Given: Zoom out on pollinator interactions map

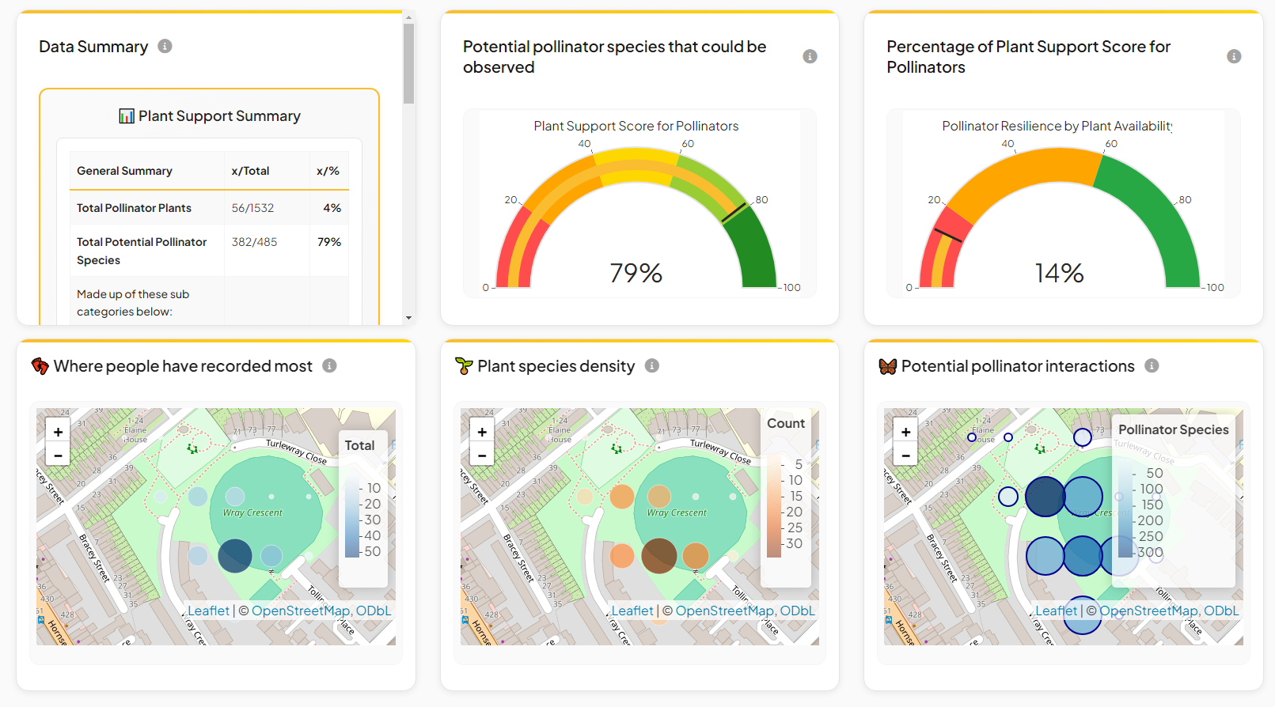Looking at the screenshot, I should 906,455.
